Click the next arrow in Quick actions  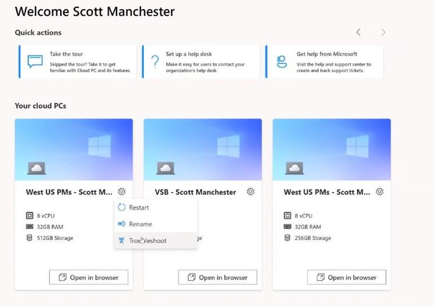(383, 32)
